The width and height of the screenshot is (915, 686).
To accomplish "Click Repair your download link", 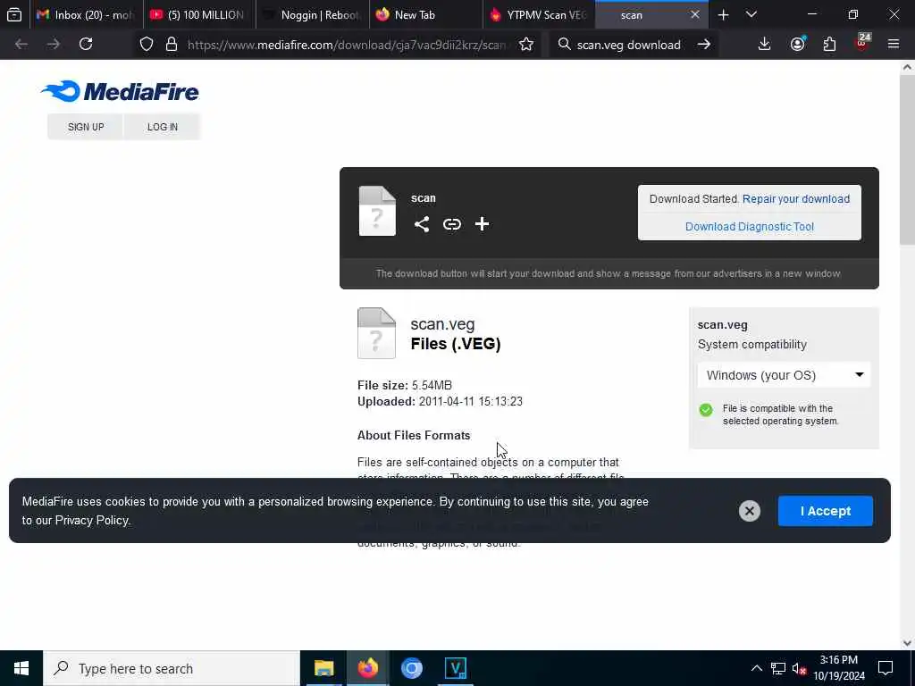I will [x=796, y=199].
